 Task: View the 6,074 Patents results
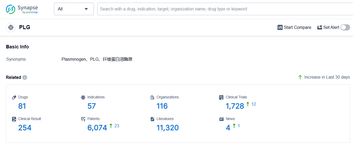click(x=97, y=128)
